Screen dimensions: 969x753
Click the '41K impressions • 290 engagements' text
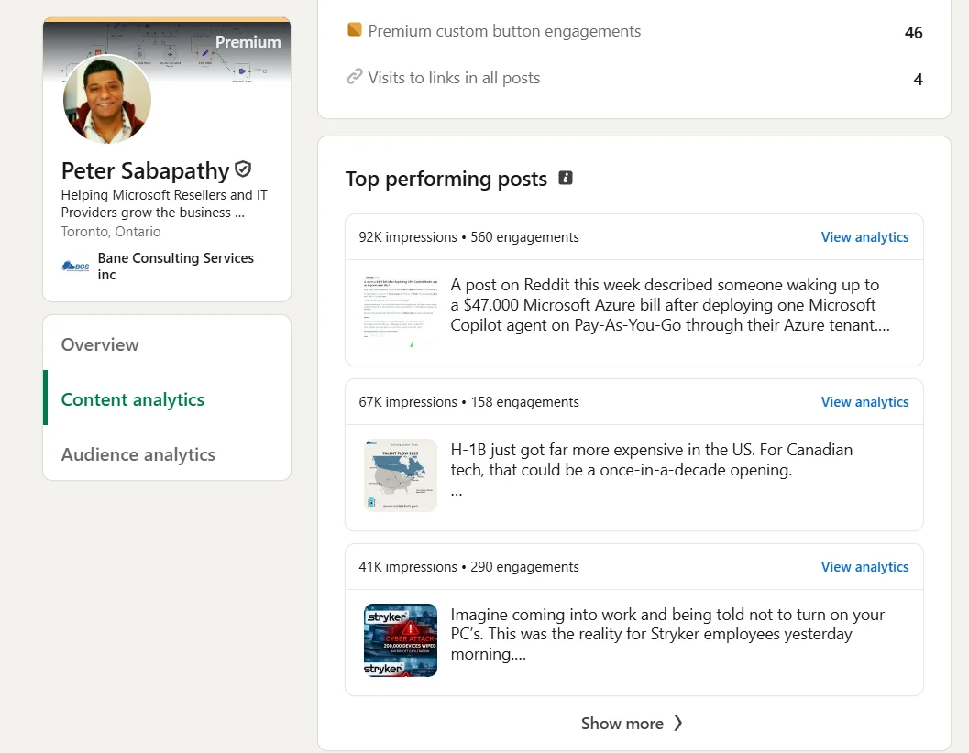click(x=468, y=567)
